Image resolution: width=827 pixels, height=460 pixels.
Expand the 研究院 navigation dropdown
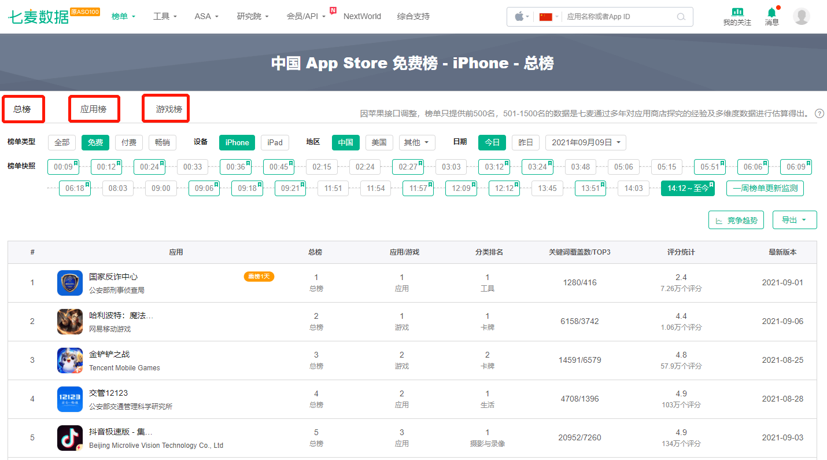point(253,16)
